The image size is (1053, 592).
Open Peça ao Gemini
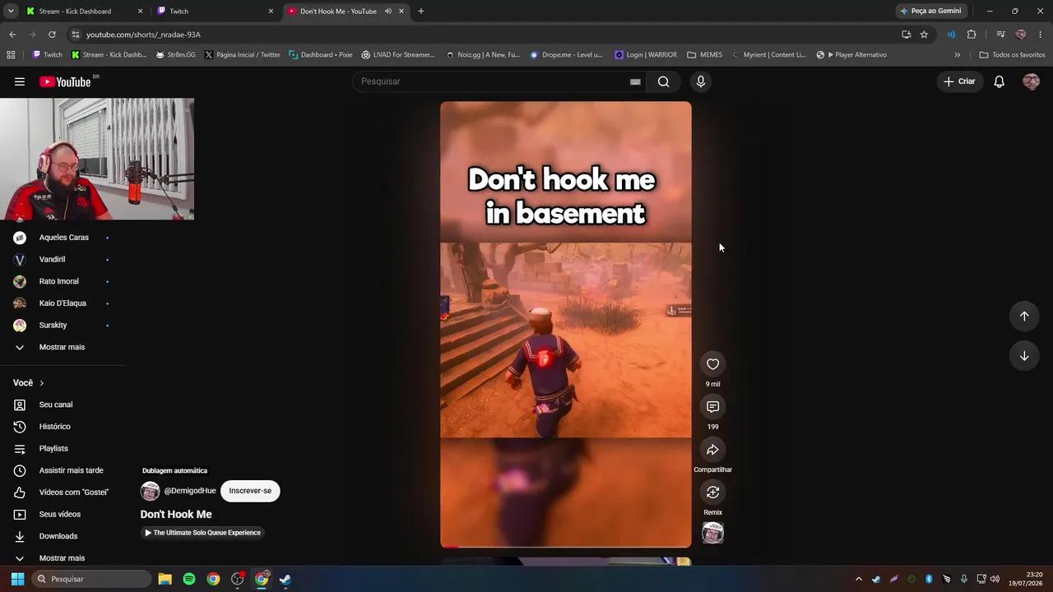point(930,12)
